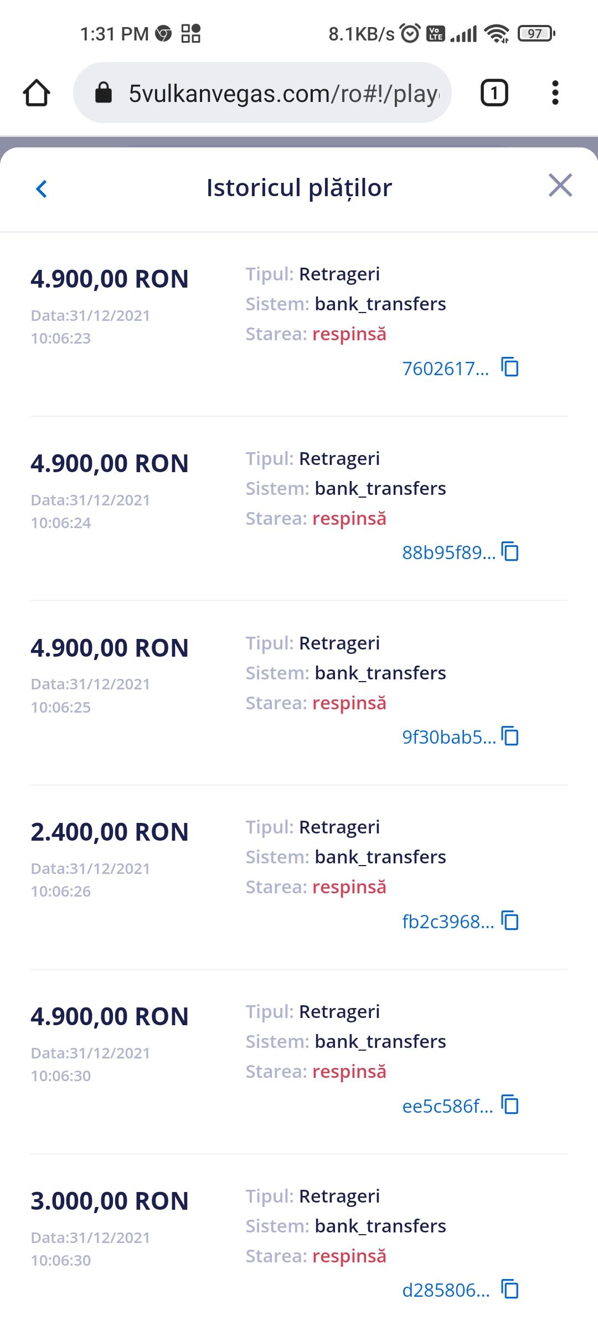Copy transaction ID d285806

(510, 1289)
